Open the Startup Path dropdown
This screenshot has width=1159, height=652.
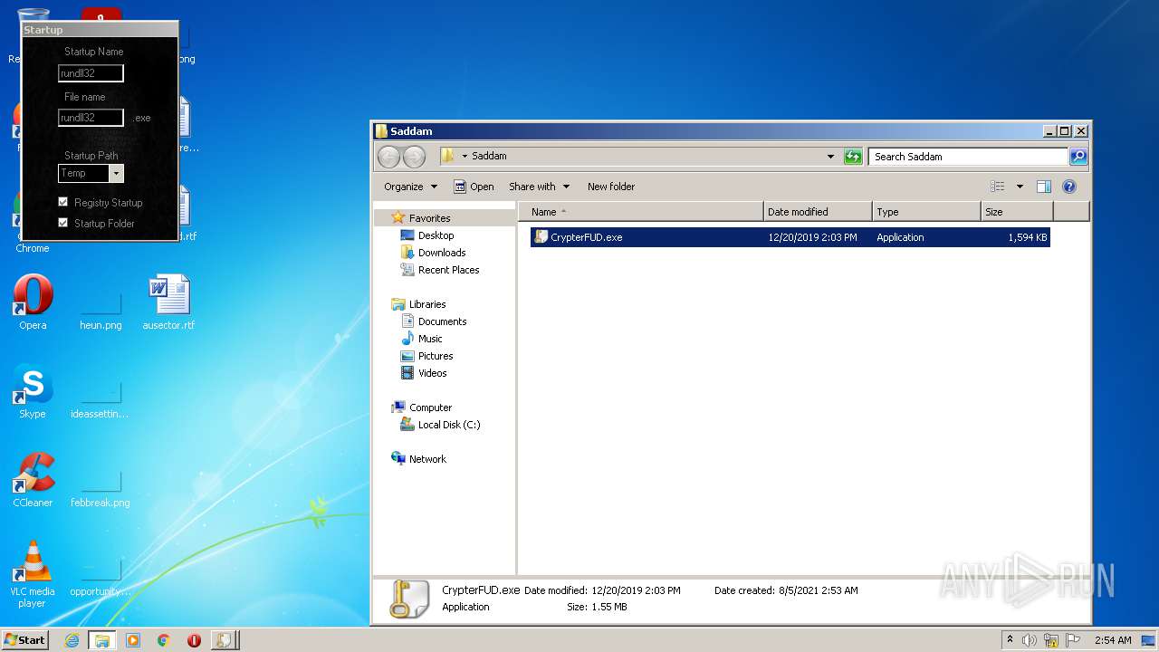[116, 173]
